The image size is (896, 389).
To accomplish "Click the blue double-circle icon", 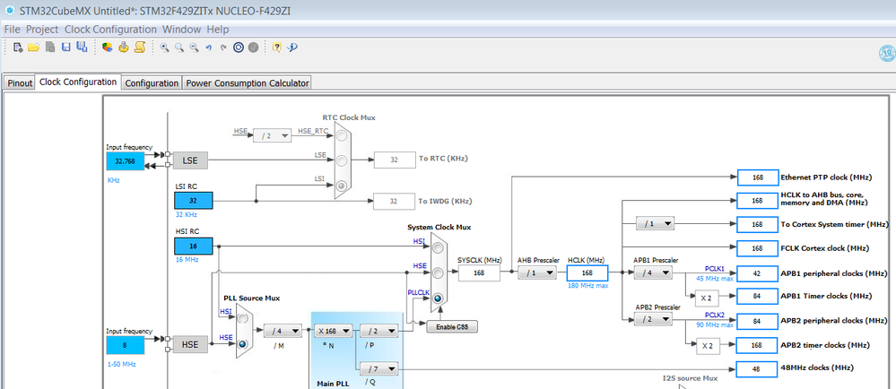I will (239, 48).
